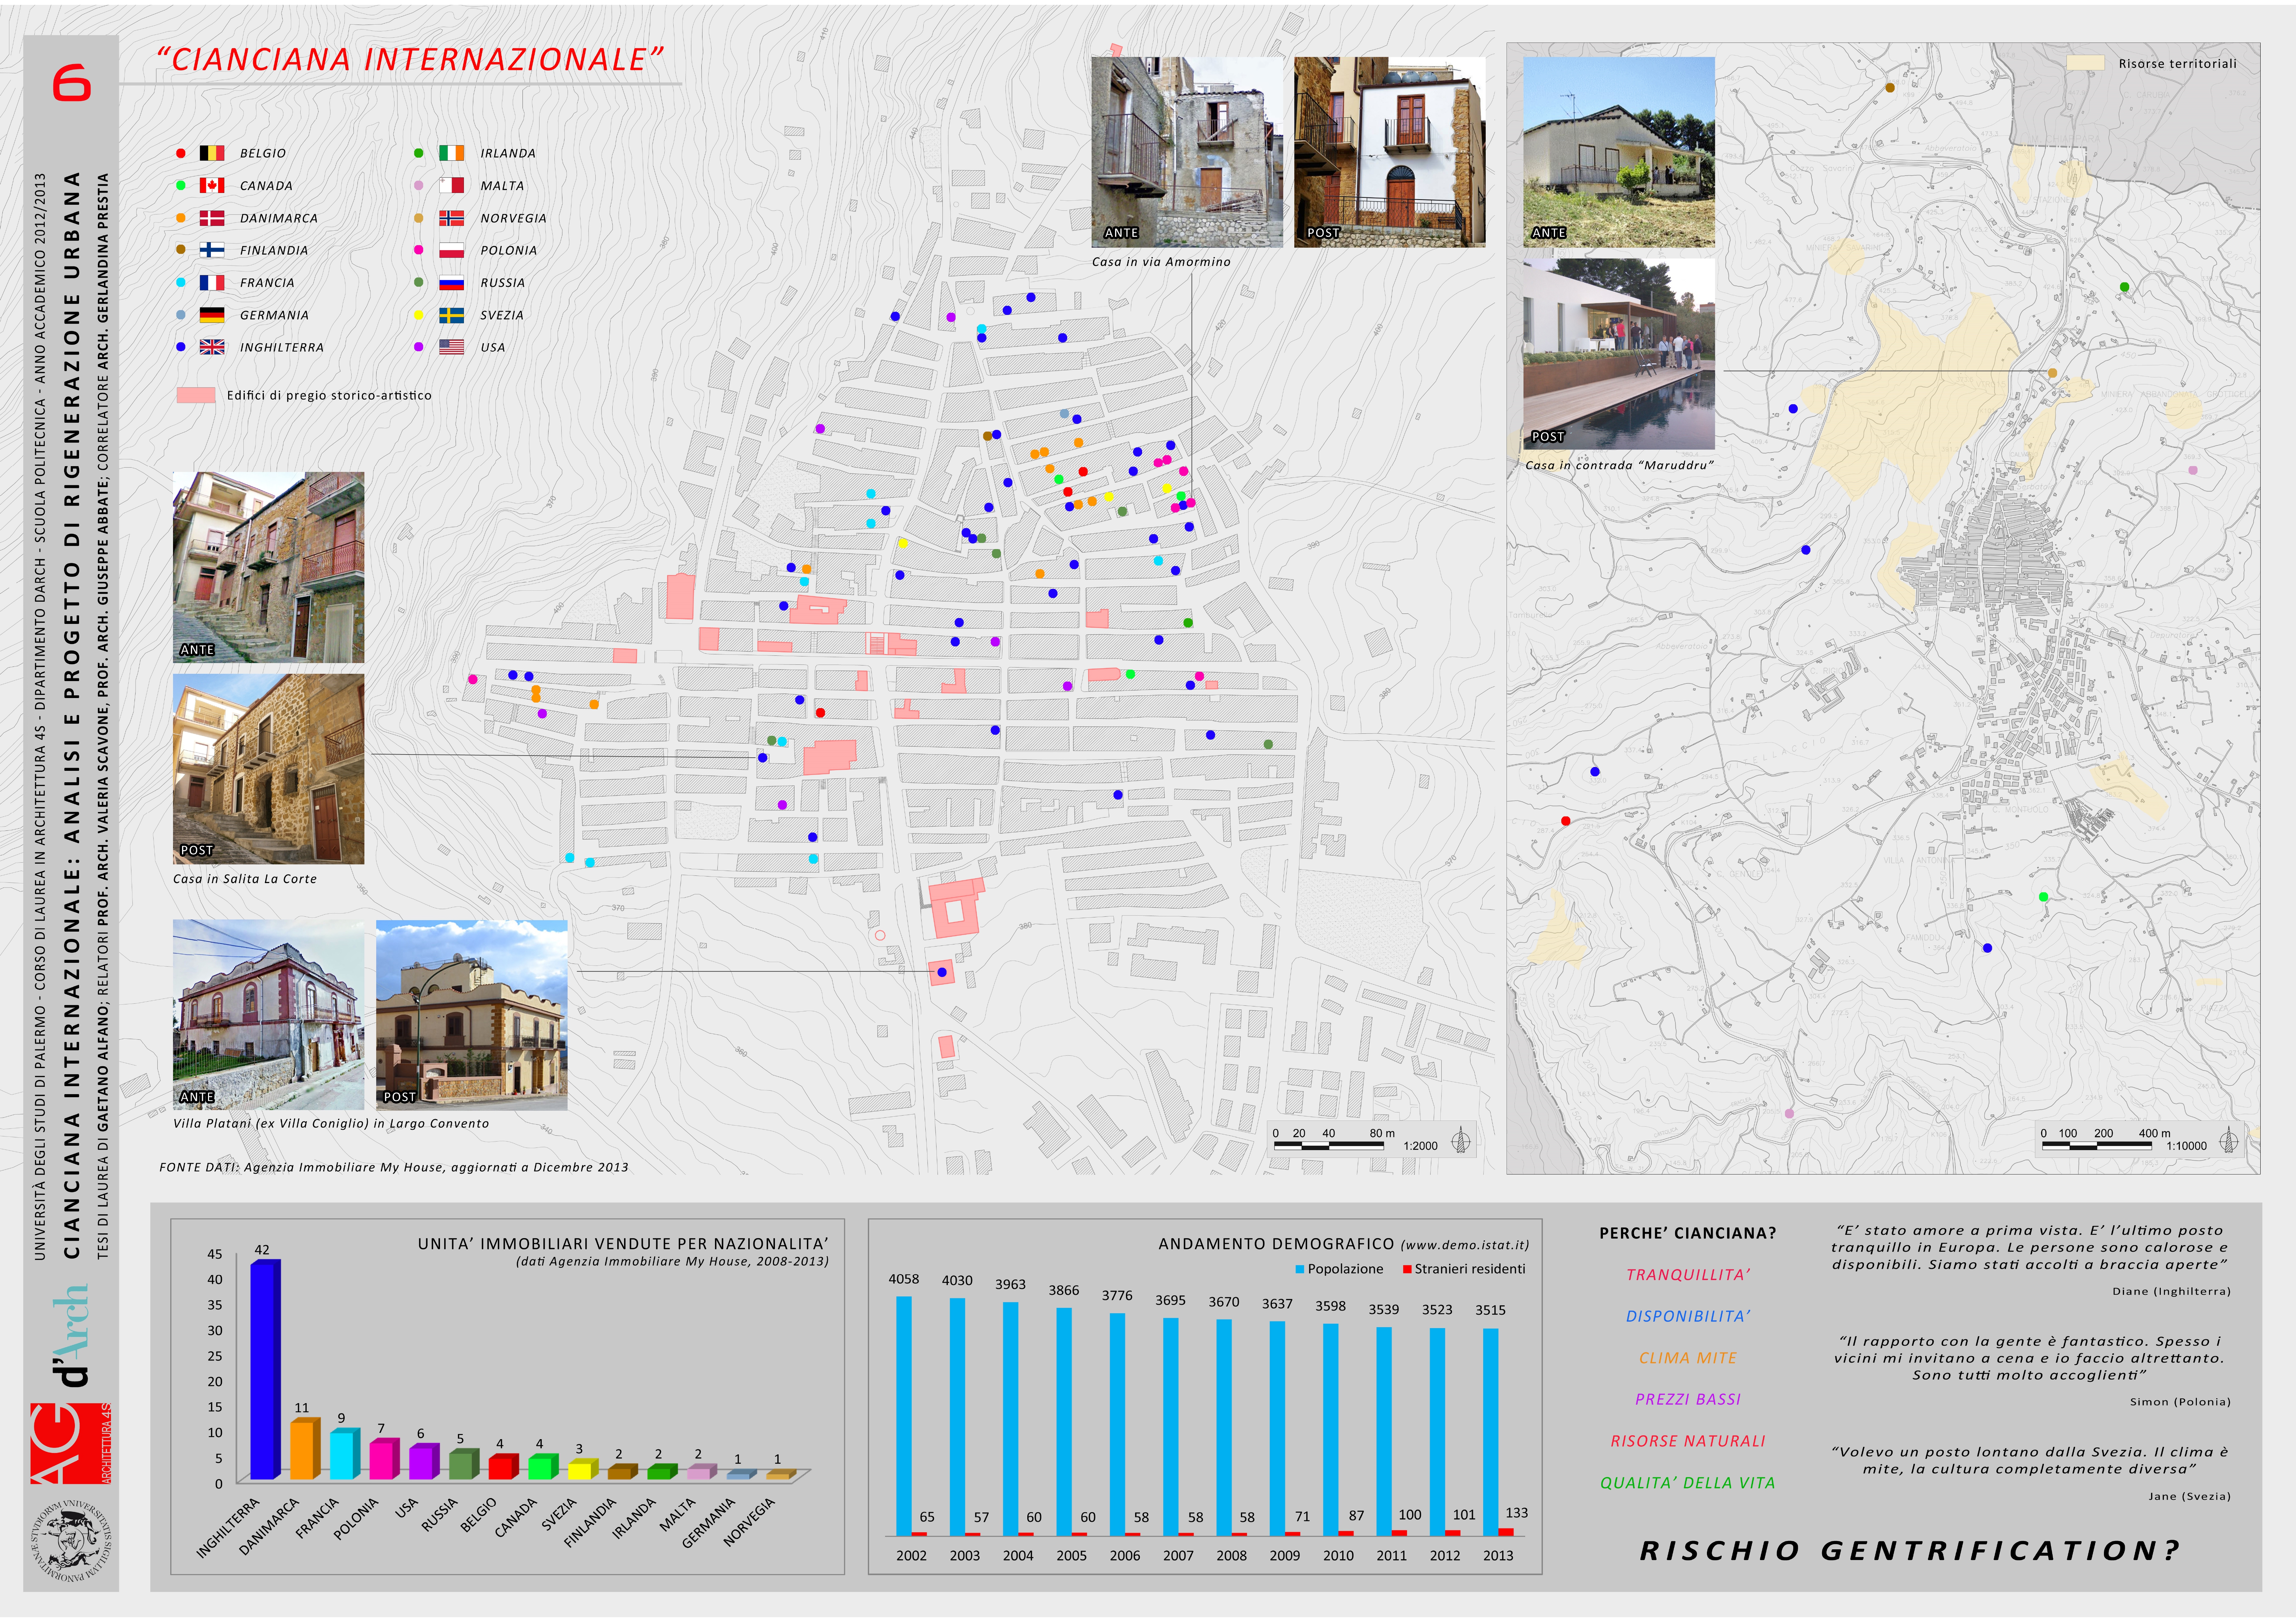Click 'RISCHIO GENTRIFICATION?' heading
The image size is (2296, 1621).
tap(1910, 1551)
